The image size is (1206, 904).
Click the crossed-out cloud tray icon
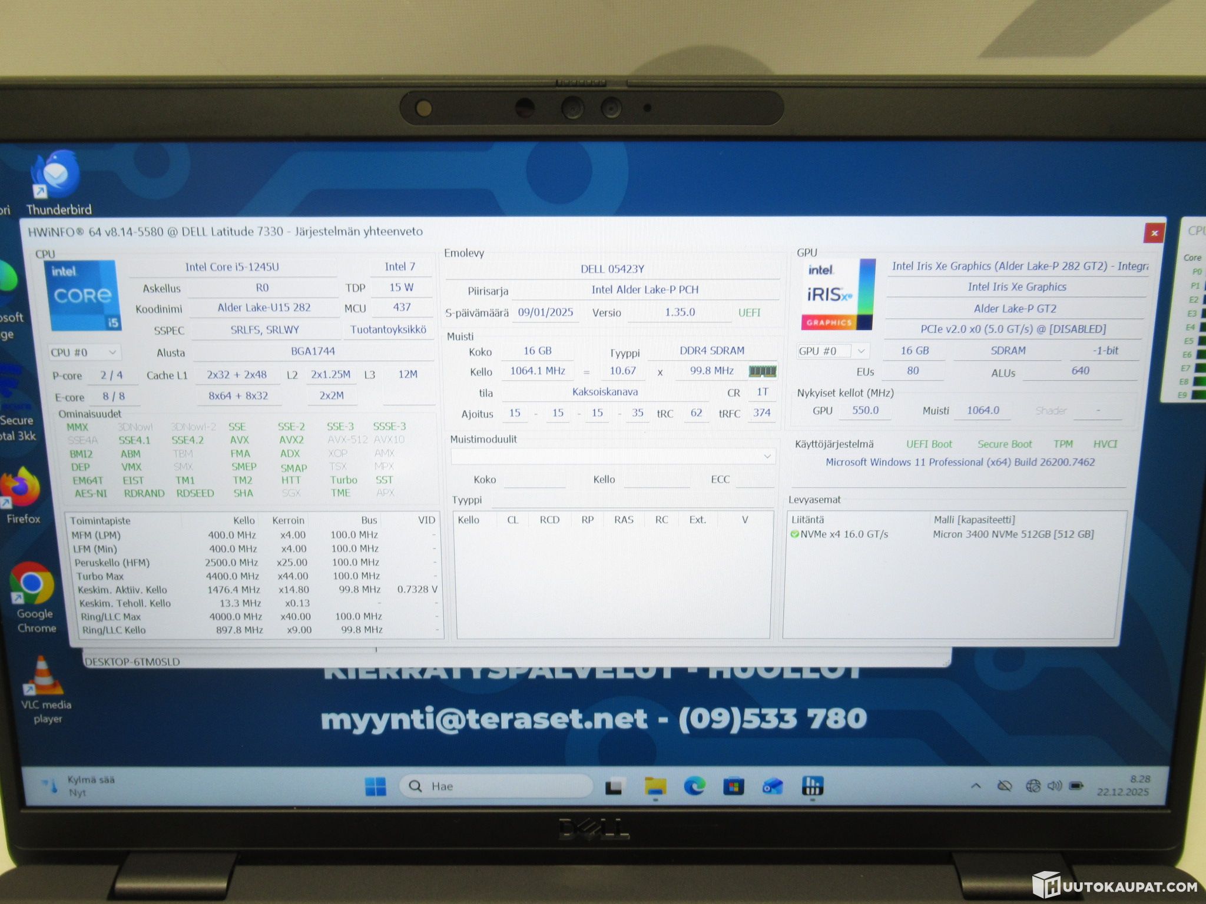point(1005,786)
